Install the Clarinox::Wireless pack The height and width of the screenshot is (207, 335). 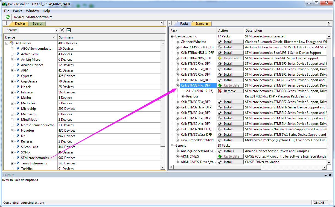coord(230,42)
